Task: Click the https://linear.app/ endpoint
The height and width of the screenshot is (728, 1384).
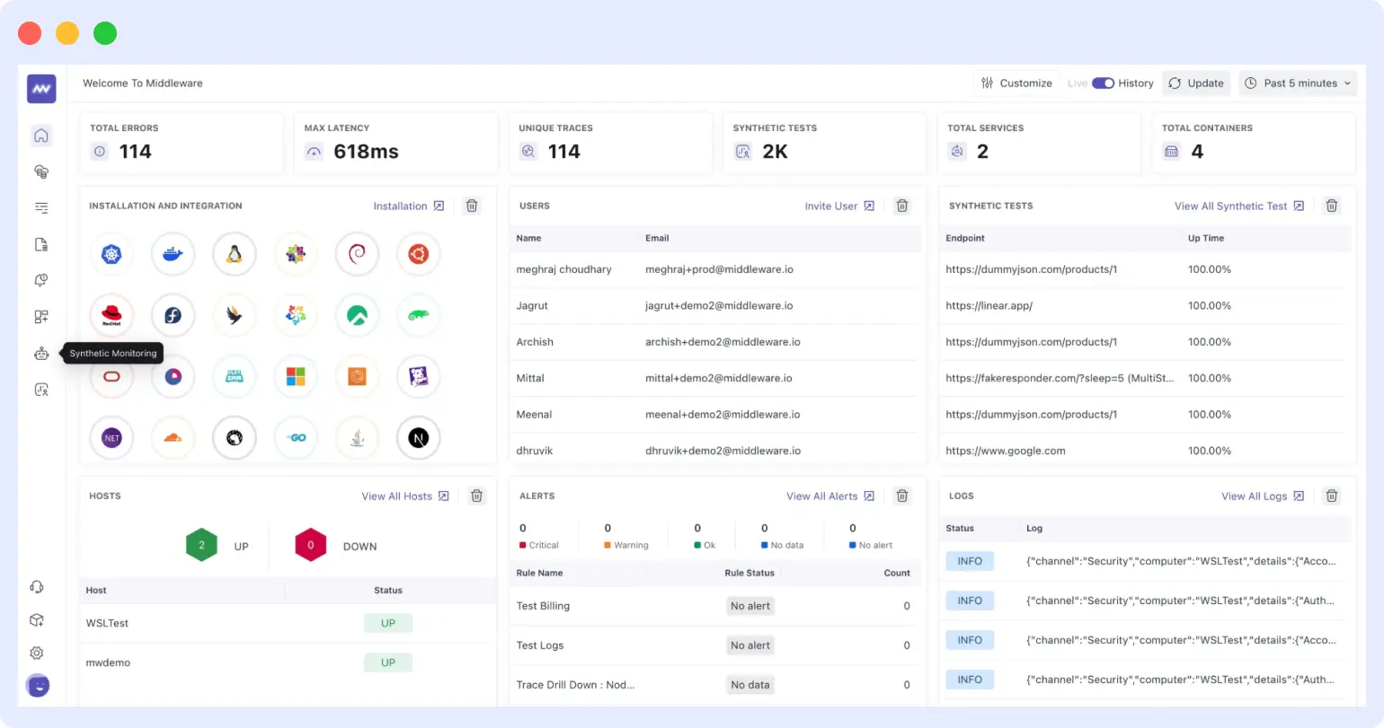Action: pyautogui.click(x=989, y=306)
